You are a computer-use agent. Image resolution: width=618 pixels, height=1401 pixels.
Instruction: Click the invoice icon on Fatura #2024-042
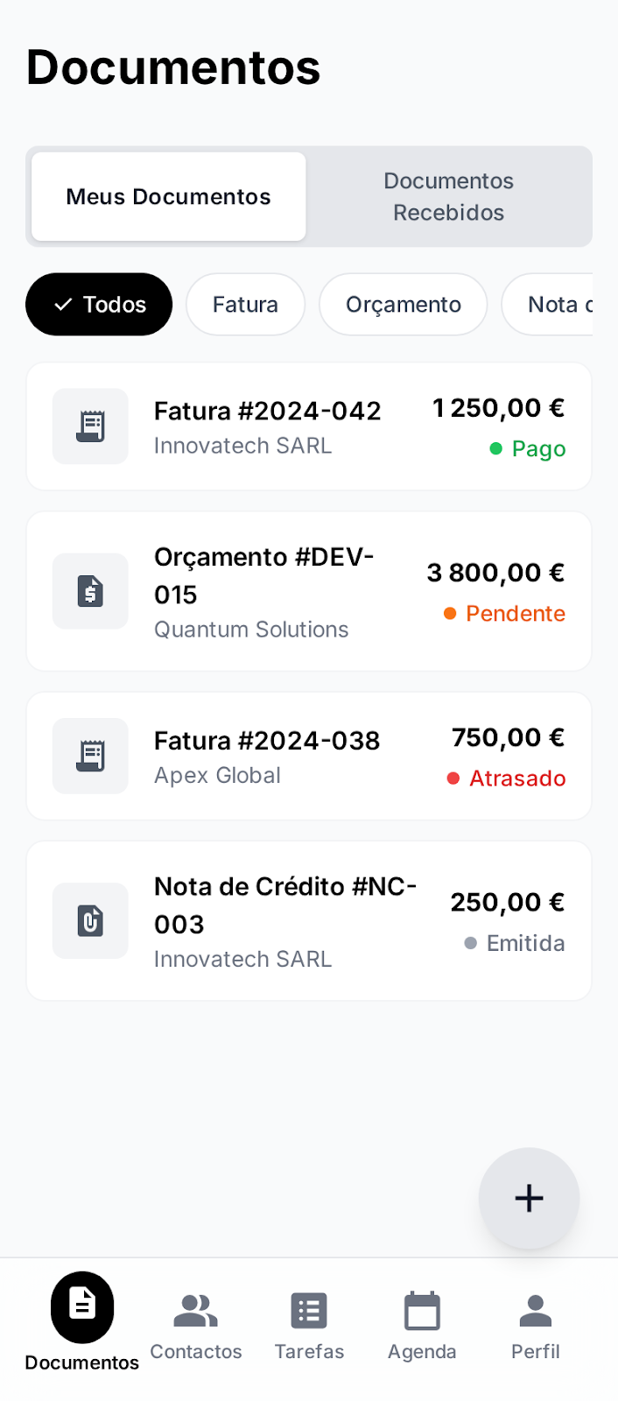pyautogui.click(x=90, y=426)
